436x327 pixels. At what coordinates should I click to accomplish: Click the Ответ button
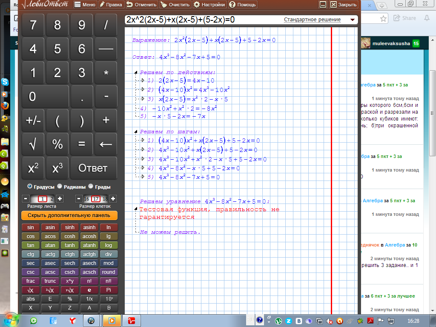94,168
